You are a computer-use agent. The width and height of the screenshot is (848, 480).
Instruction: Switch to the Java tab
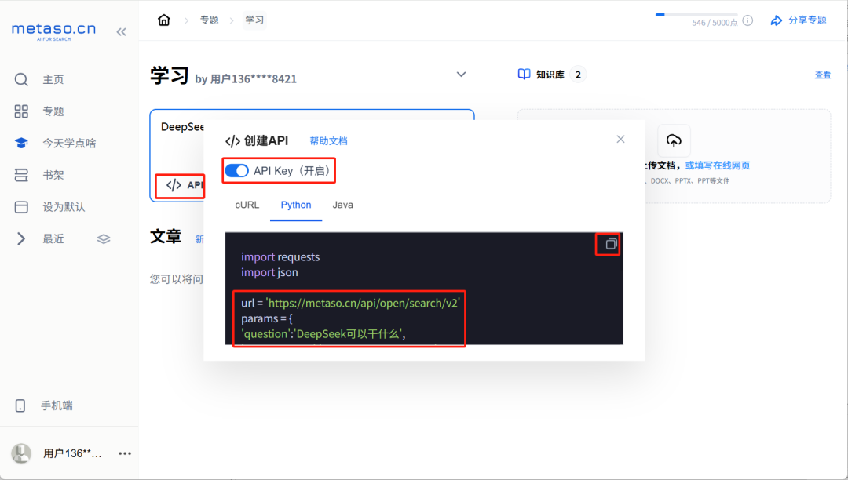pos(343,205)
